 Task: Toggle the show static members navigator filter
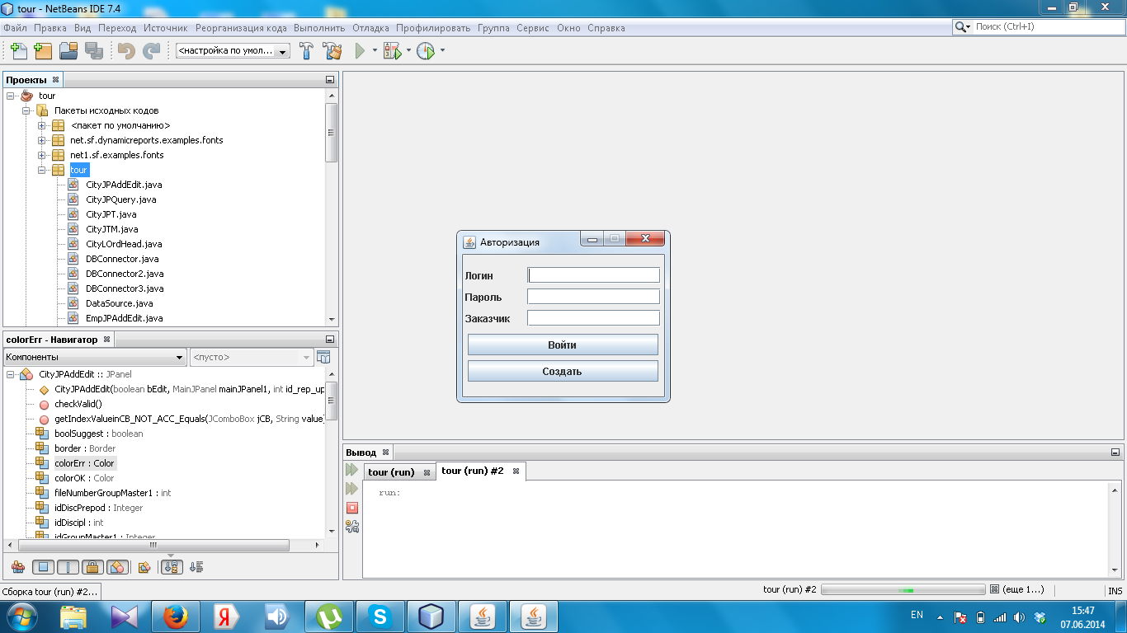click(68, 567)
